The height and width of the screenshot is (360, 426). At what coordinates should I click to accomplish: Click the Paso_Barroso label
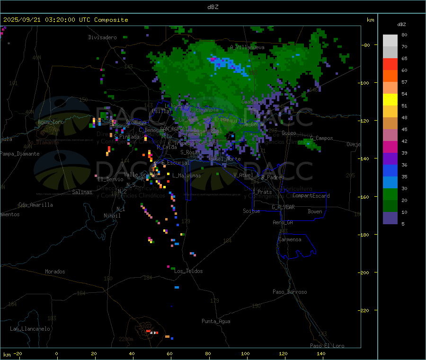[290, 292]
